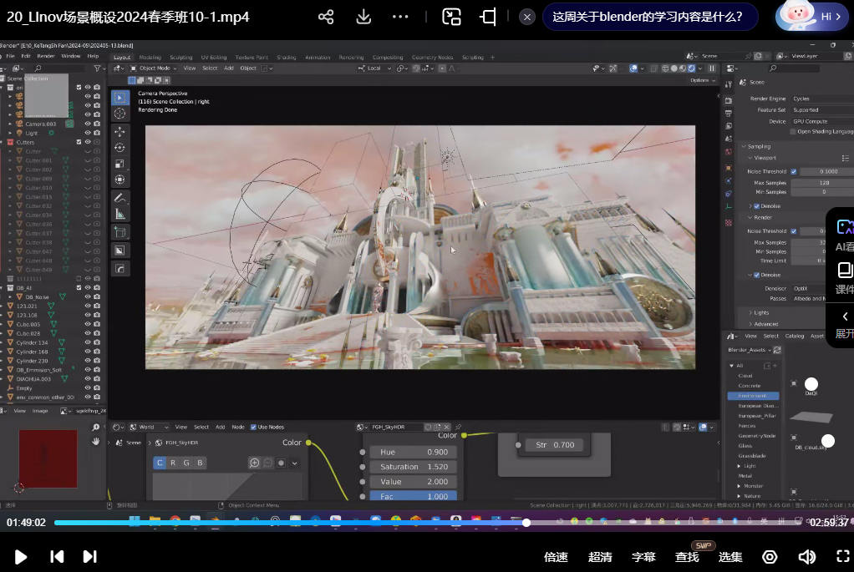Click the download icon beside the video title

coord(363,17)
